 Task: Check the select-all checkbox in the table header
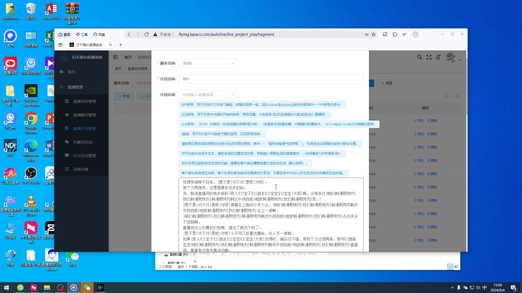[x=122, y=108]
